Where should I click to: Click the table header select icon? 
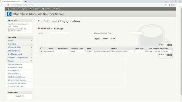click(x=41, y=48)
